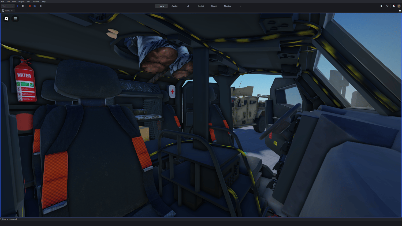Switch to the Plugins toolbar tab
Screen dimensions: 402x226
(x=228, y=6)
